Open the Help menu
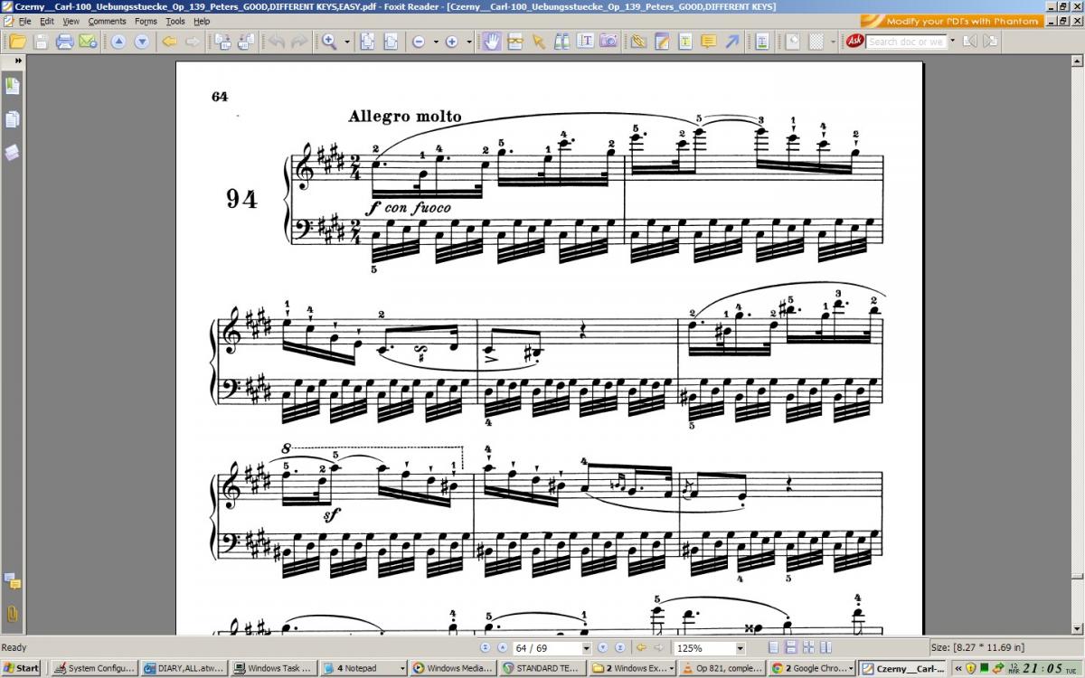This screenshot has height=678, width=1085. pos(202,21)
